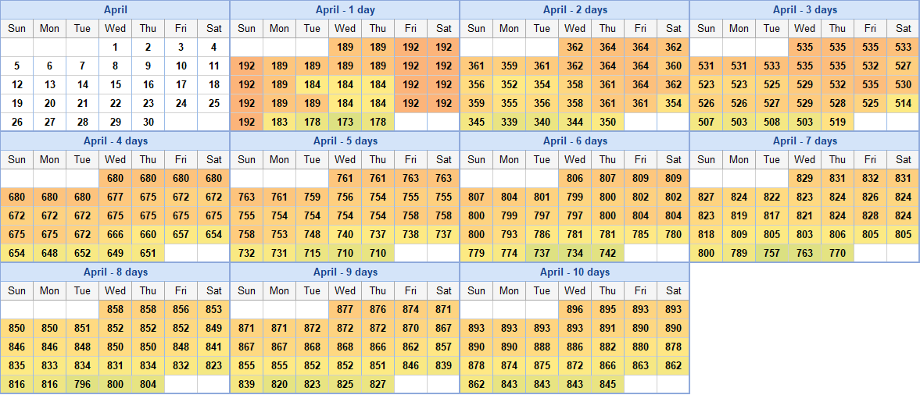Click the 877 cell in April - 9 days

pyautogui.click(x=345, y=310)
